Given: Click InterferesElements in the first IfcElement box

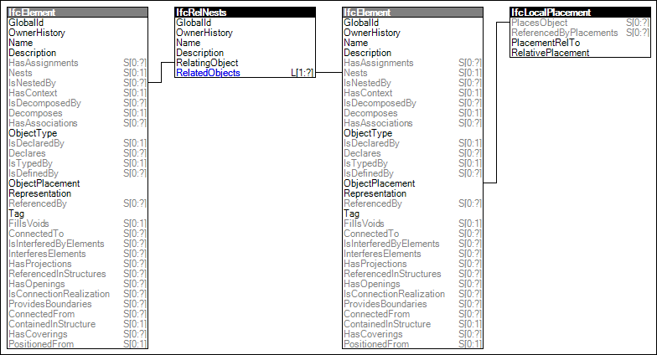Looking at the screenshot, I should click(47, 254).
